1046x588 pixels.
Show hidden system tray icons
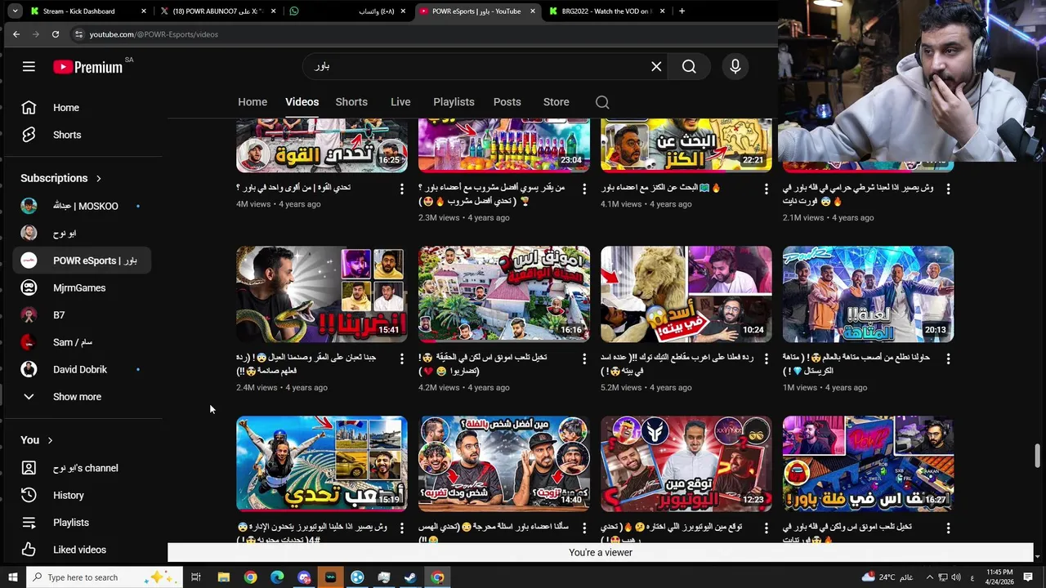(929, 577)
